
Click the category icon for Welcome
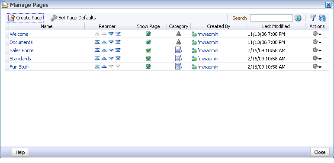[x=179, y=34]
